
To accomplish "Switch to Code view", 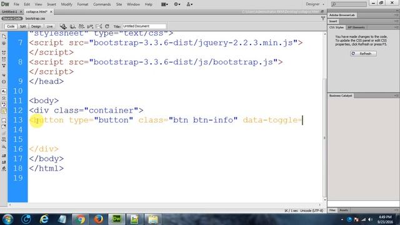I will [x=11, y=26].
